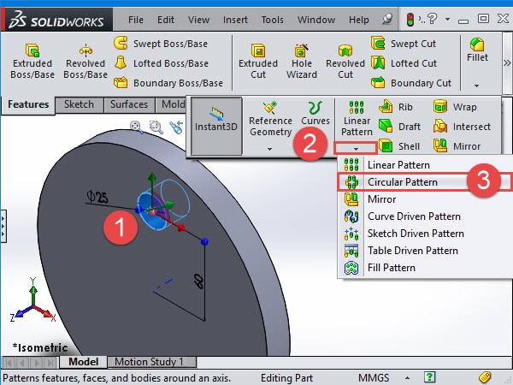
Task: Switch to the Surfaces tab
Action: (x=129, y=104)
